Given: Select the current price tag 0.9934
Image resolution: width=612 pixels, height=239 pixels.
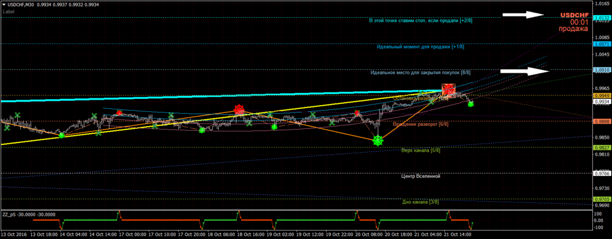Looking at the screenshot, I should point(602,101).
